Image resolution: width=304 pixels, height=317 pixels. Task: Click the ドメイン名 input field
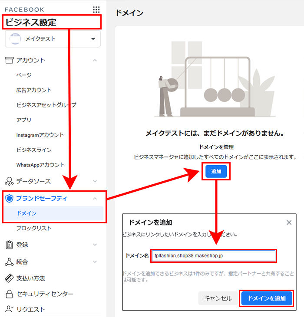tap(214, 256)
